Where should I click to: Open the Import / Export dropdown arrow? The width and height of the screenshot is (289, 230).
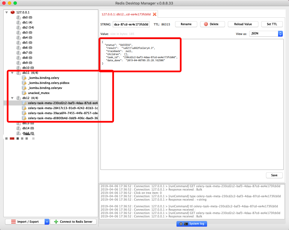pos(47,222)
